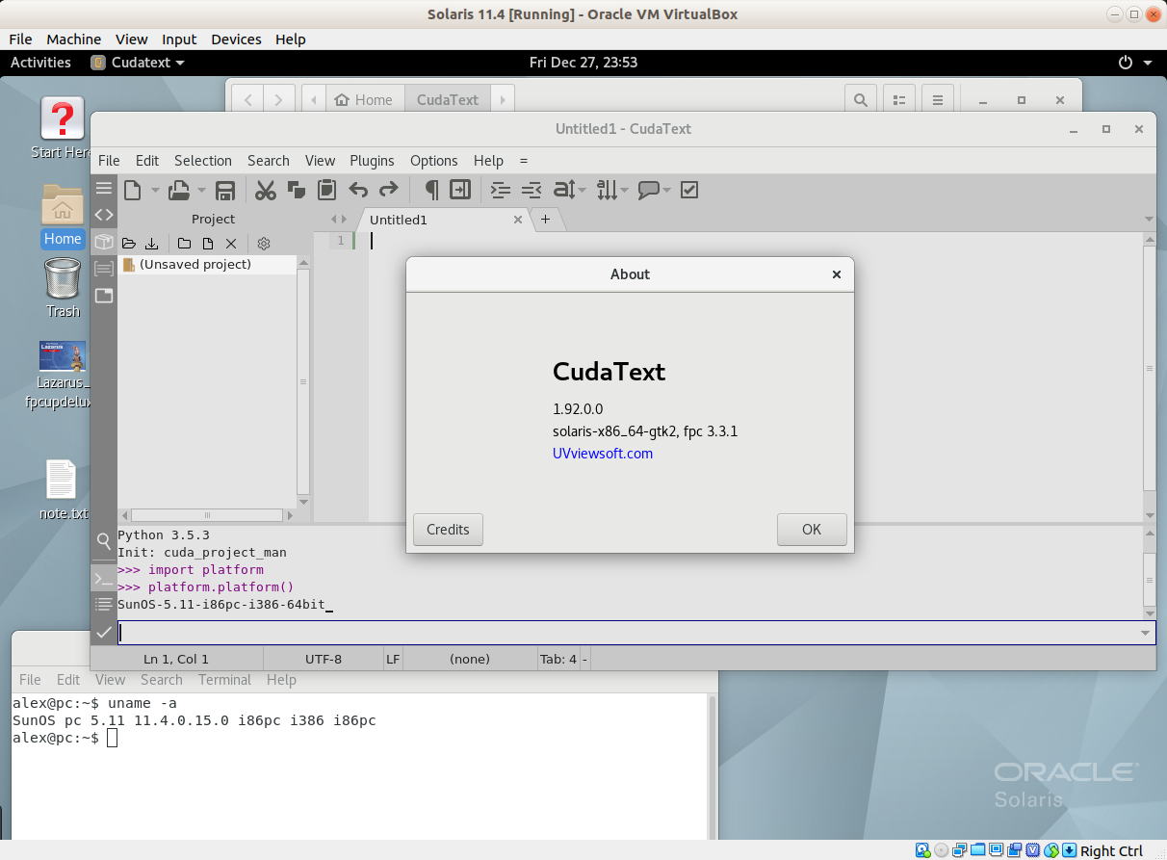Close the Untitled1 tab
The width and height of the screenshot is (1167, 860).
point(518,220)
